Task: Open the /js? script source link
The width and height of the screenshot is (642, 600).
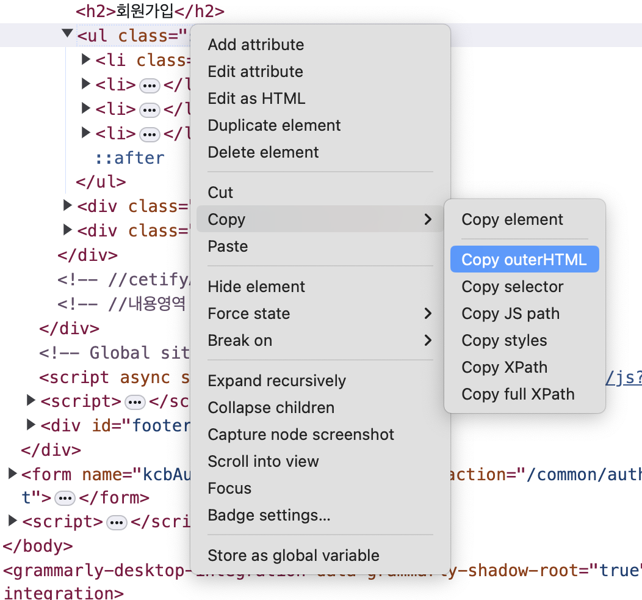Action: tap(624, 378)
